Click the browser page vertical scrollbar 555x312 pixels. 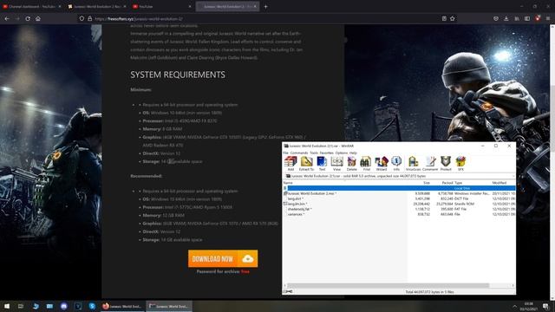[552, 161]
